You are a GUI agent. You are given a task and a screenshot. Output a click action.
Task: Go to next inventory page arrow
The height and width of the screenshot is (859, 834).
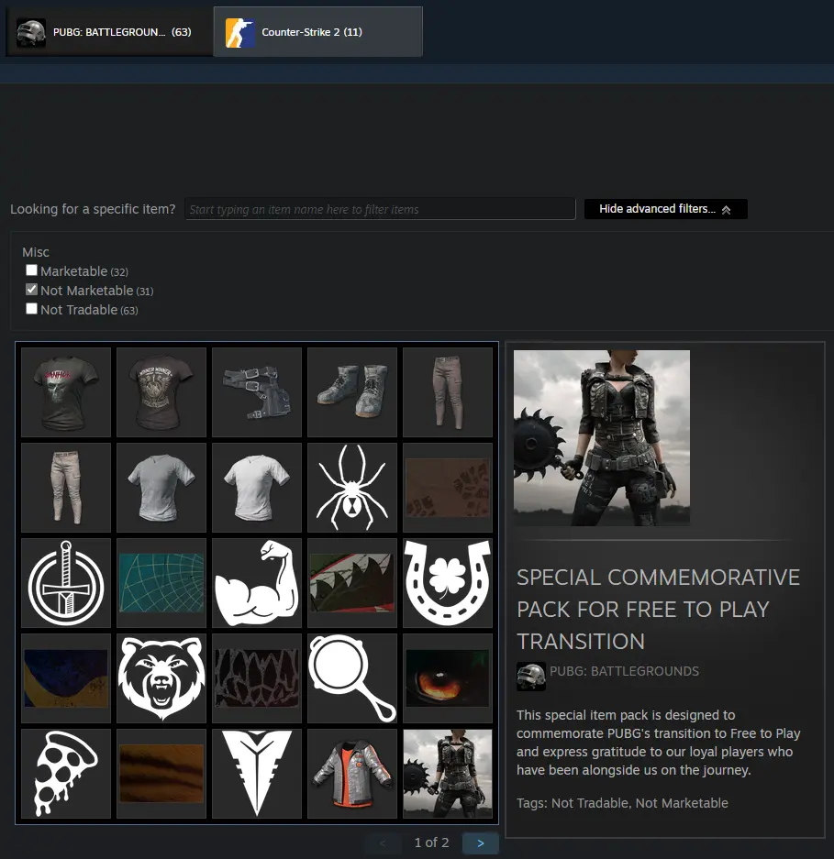[480, 842]
